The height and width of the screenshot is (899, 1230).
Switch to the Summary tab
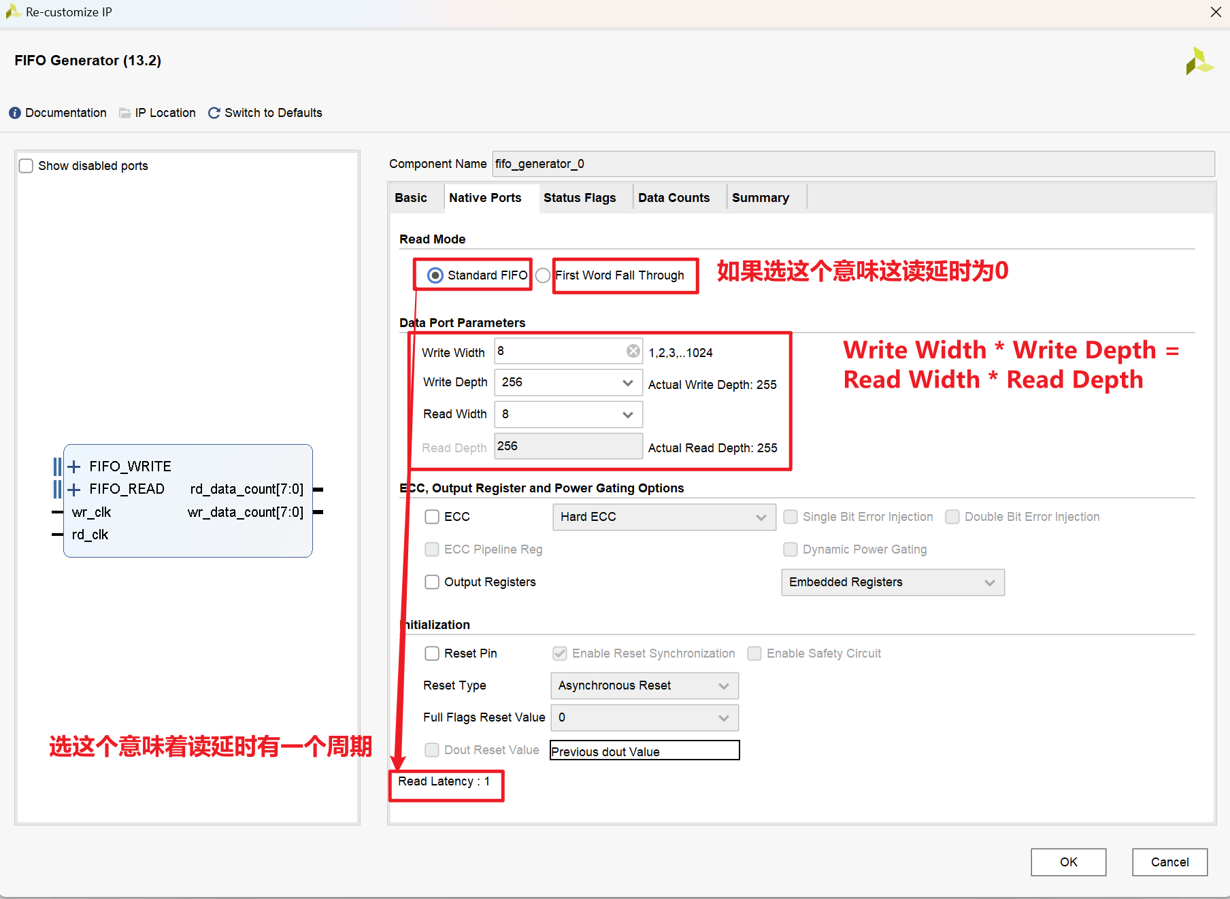[761, 198]
